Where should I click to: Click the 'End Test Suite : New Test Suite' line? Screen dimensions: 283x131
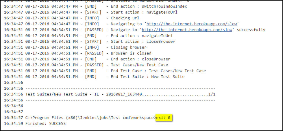coord(147,76)
